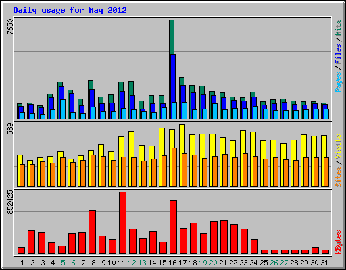The image size is (346, 270).
Task: Click day label 10 on the x-axis
Action: point(112,263)
